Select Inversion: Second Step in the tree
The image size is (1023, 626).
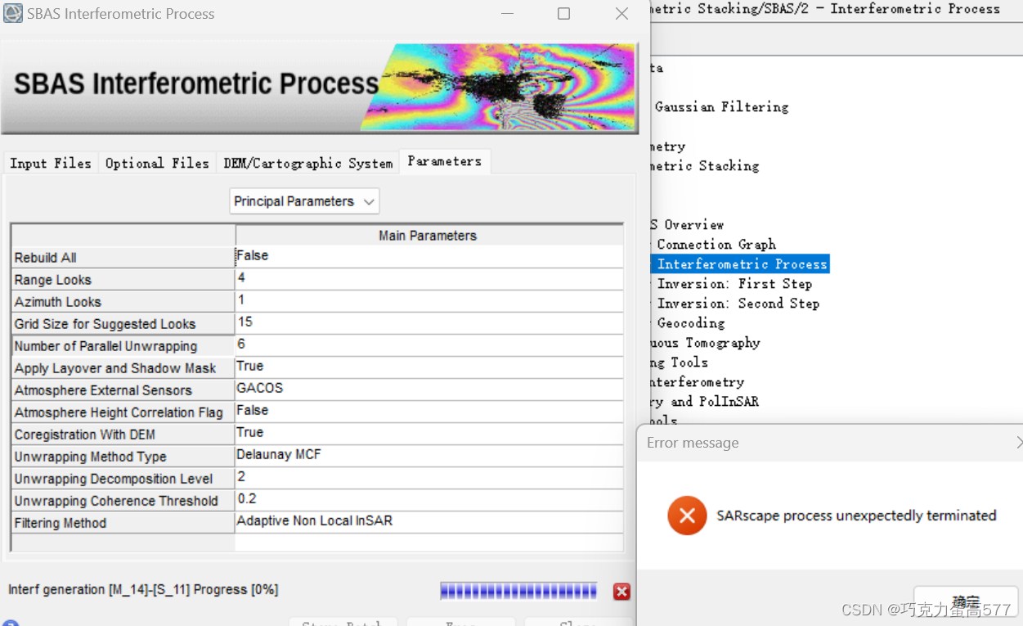(738, 303)
